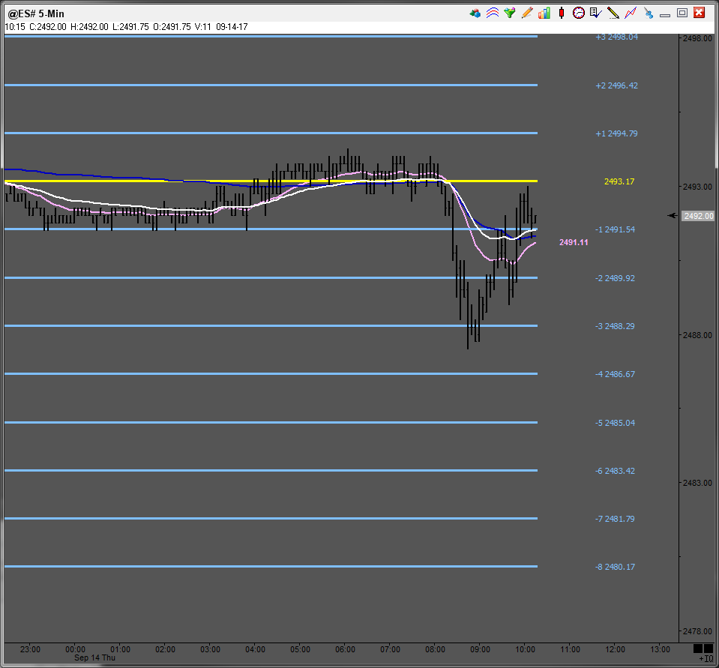
Task: Click the -7 2481.79 level label
Action: tap(616, 519)
